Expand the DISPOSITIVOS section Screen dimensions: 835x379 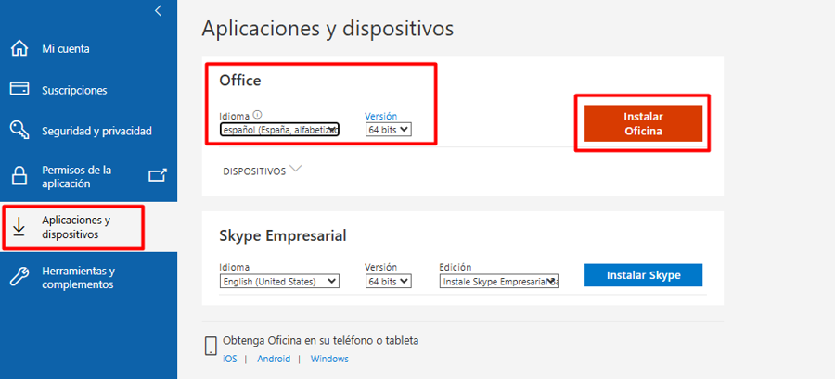(263, 171)
